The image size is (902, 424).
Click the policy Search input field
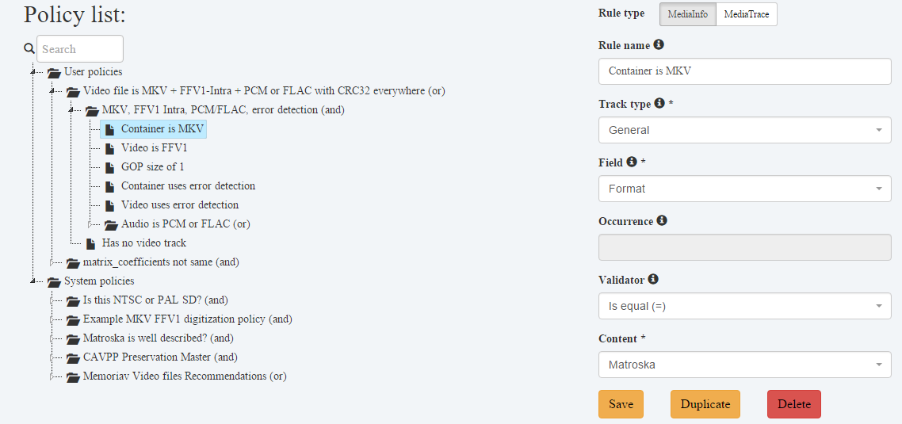pyautogui.click(x=80, y=49)
